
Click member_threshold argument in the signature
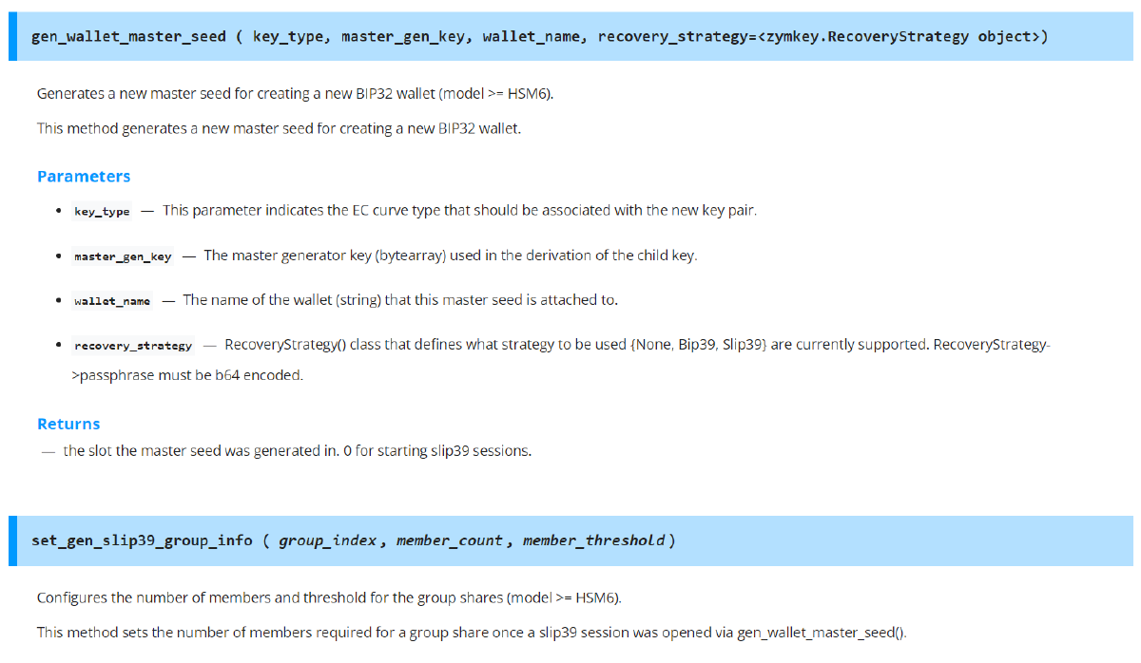click(x=593, y=540)
